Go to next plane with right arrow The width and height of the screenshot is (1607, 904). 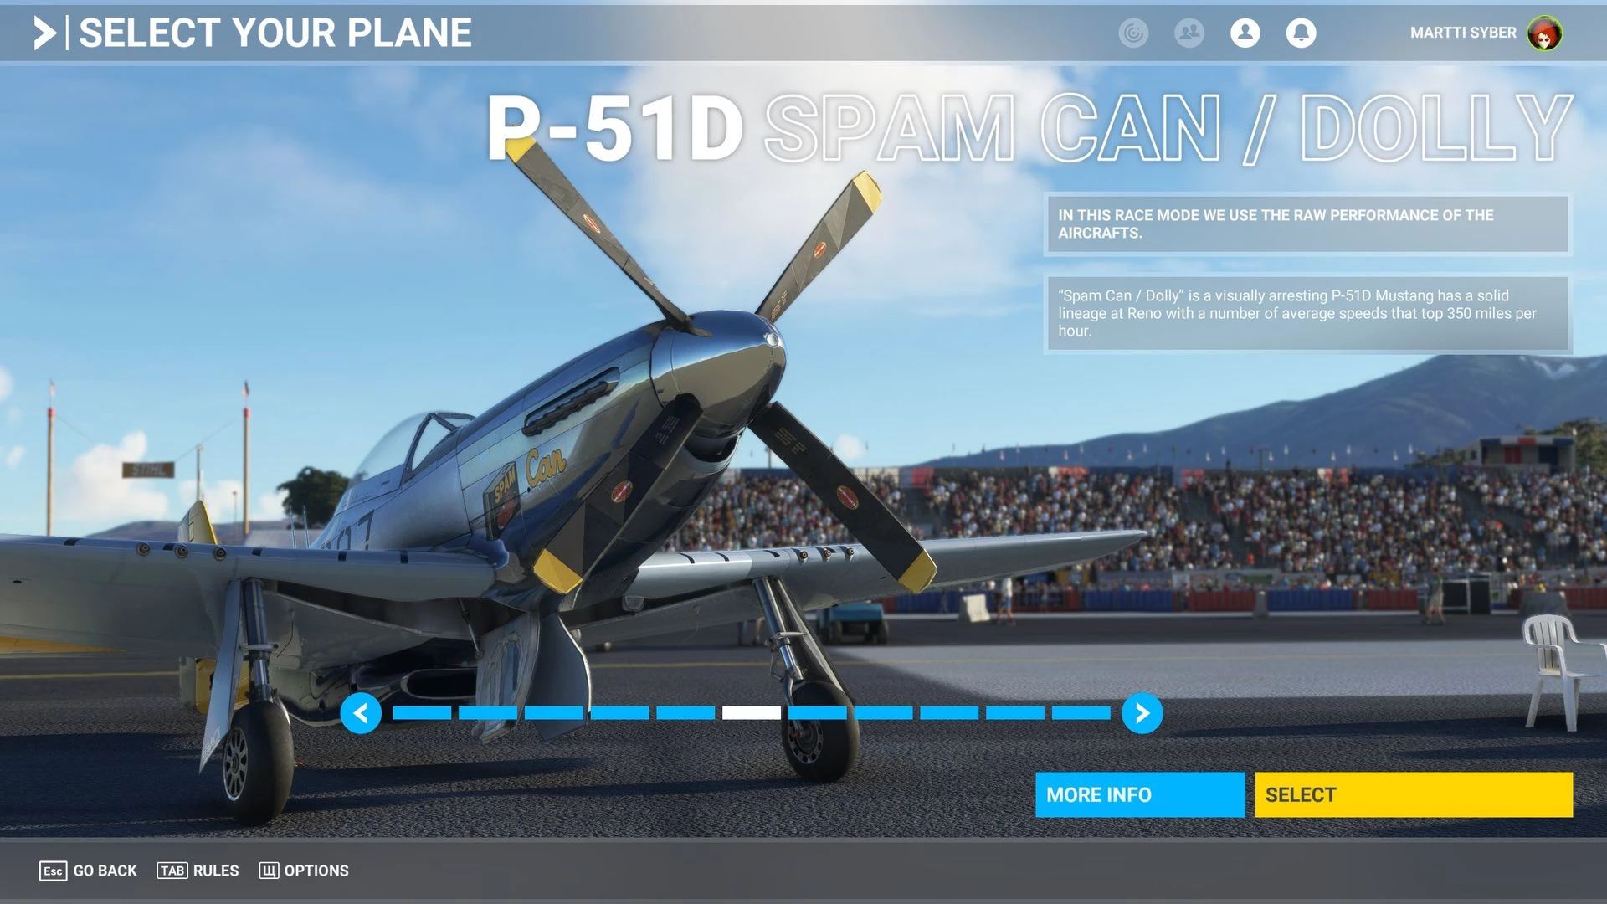pyautogui.click(x=1142, y=713)
